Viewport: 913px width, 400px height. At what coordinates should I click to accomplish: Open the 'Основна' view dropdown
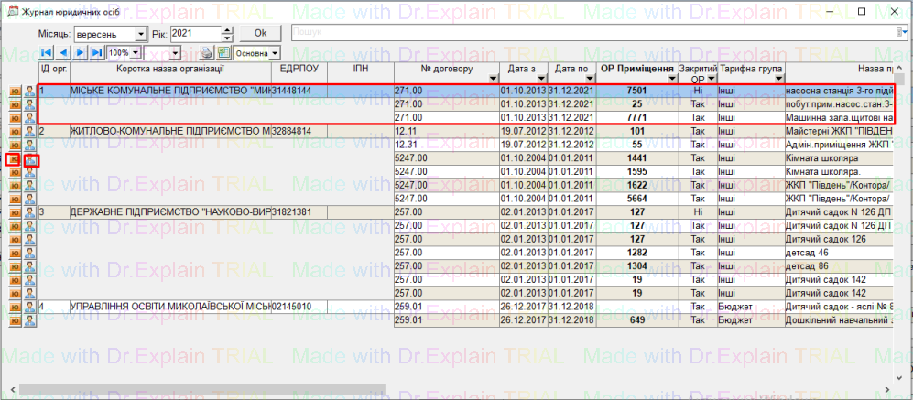[x=277, y=53]
